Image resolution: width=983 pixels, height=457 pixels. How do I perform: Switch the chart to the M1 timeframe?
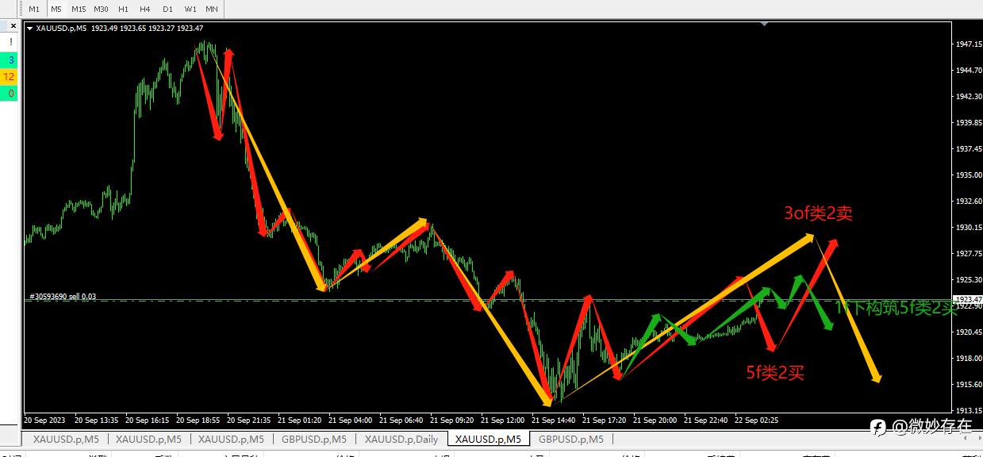pyautogui.click(x=34, y=9)
